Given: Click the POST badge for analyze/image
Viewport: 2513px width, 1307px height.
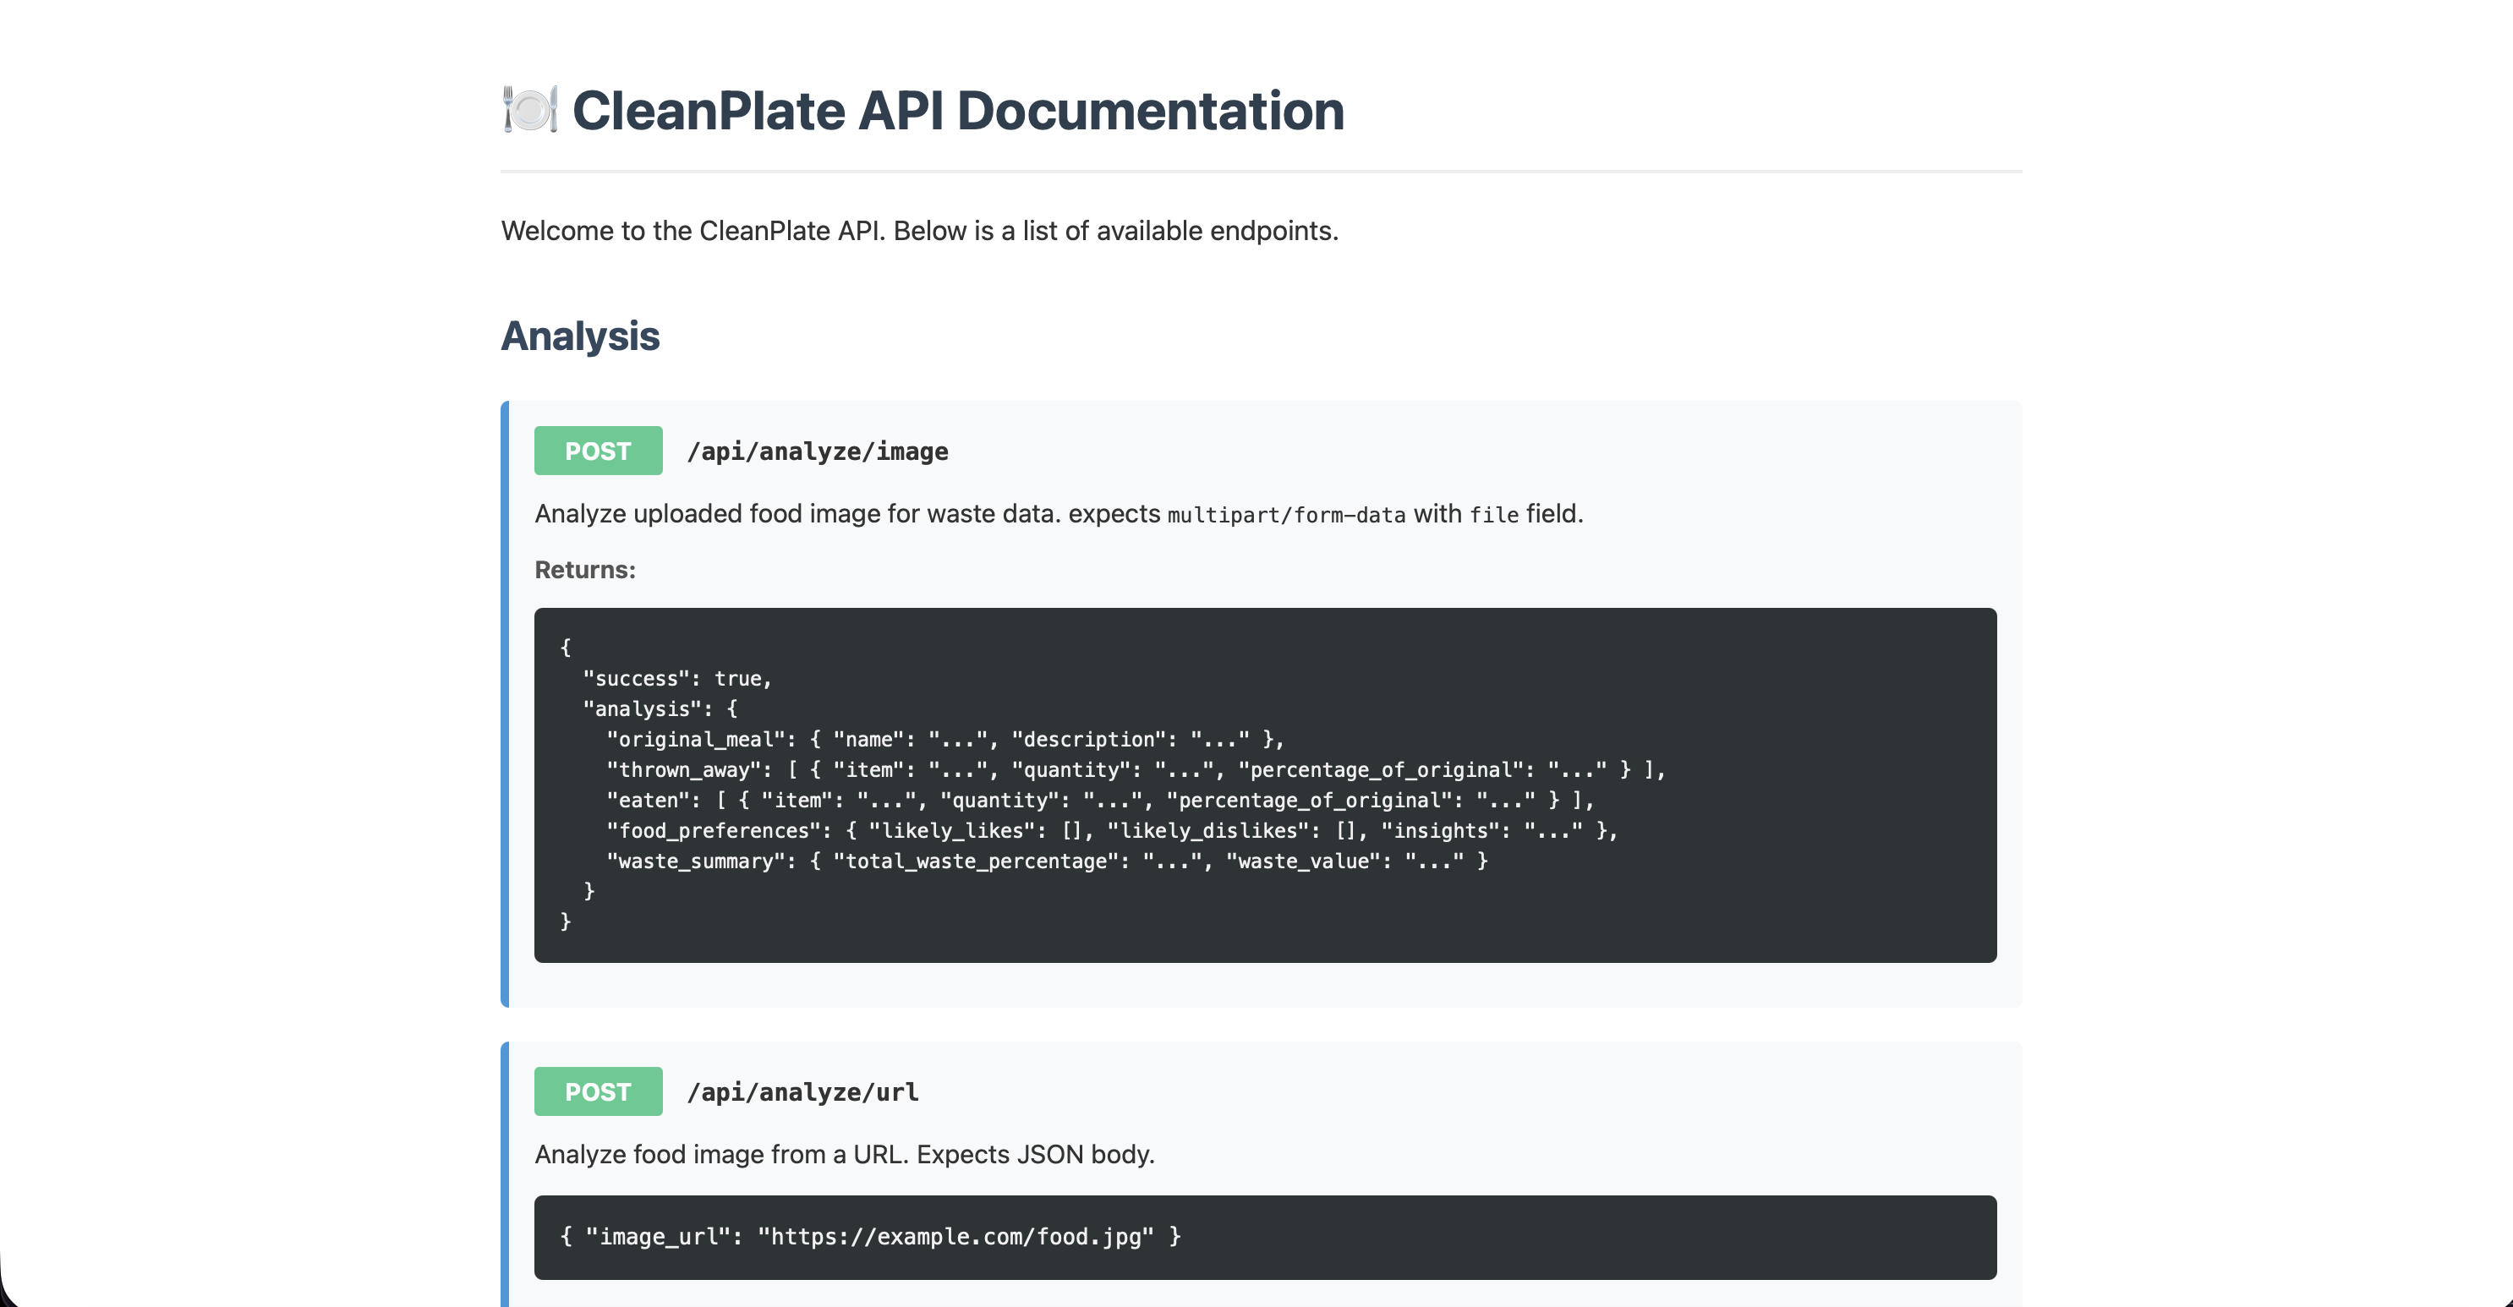Looking at the screenshot, I should pos(598,451).
